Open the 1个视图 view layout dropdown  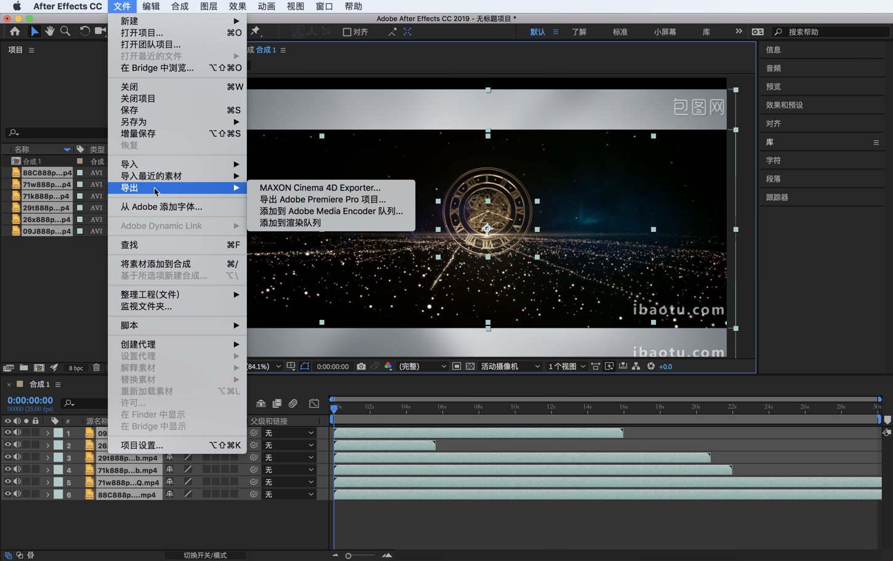[564, 366]
